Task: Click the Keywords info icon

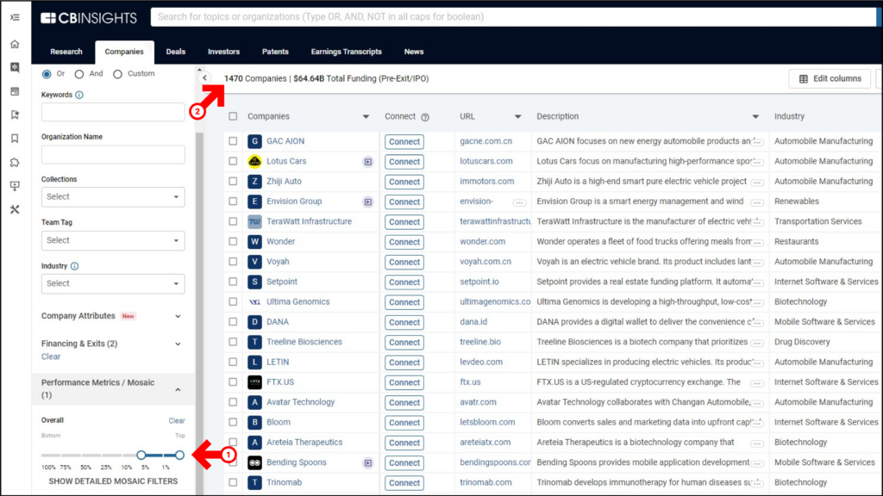Action: [x=79, y=95]
